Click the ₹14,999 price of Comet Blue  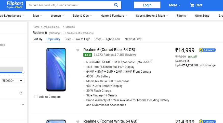pyautogui.click(x=185, y=50)
